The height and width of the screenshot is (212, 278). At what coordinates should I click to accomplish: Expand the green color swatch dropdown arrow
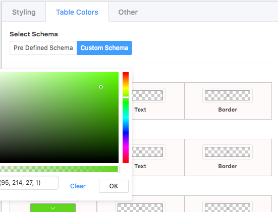(53, 208)
